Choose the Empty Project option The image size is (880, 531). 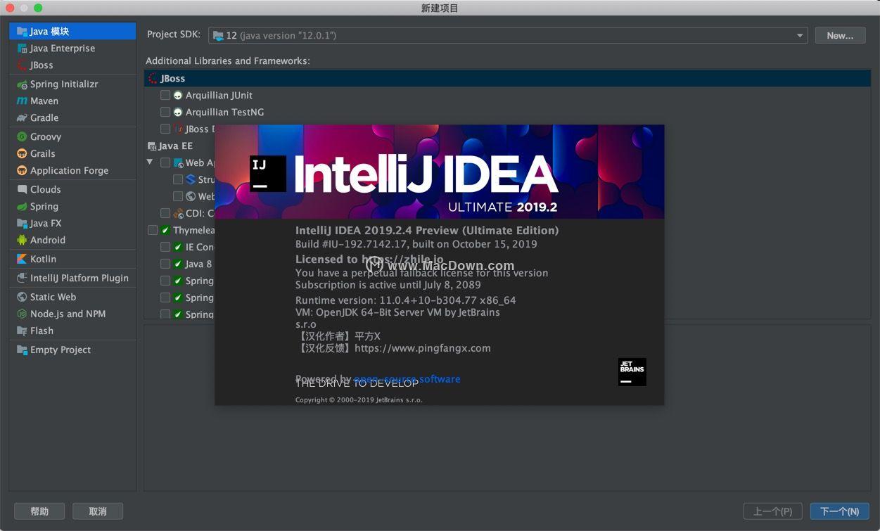tap(72, 350)
